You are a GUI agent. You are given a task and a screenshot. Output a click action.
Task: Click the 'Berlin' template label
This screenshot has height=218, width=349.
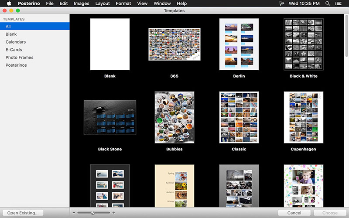click(239, 76)
